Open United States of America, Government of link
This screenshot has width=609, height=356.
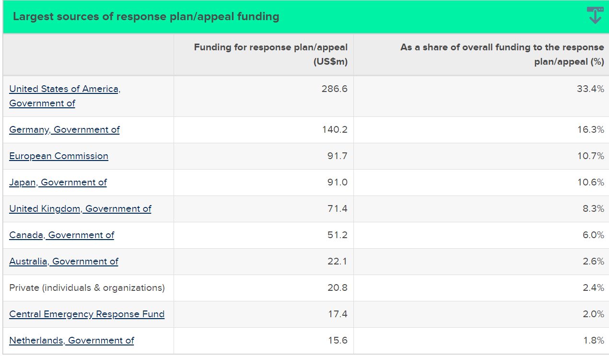point(65,89)
